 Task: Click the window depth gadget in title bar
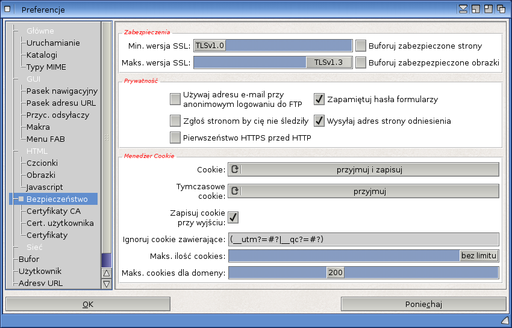[501, 9]
